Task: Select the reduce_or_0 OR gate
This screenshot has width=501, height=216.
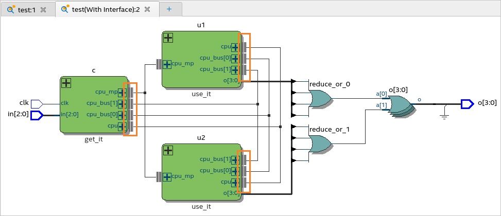Action: pos(320,98)
